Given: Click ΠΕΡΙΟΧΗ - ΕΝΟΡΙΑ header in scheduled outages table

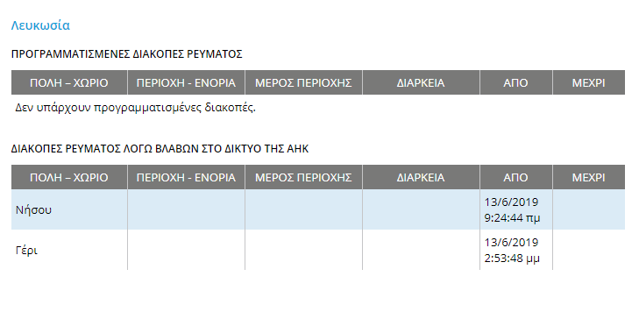Looking at the screenshot, I should [x=186, y=82].
